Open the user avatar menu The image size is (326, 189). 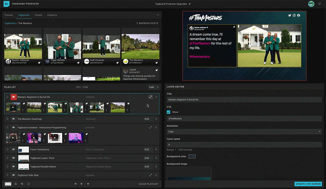(311, 4)
